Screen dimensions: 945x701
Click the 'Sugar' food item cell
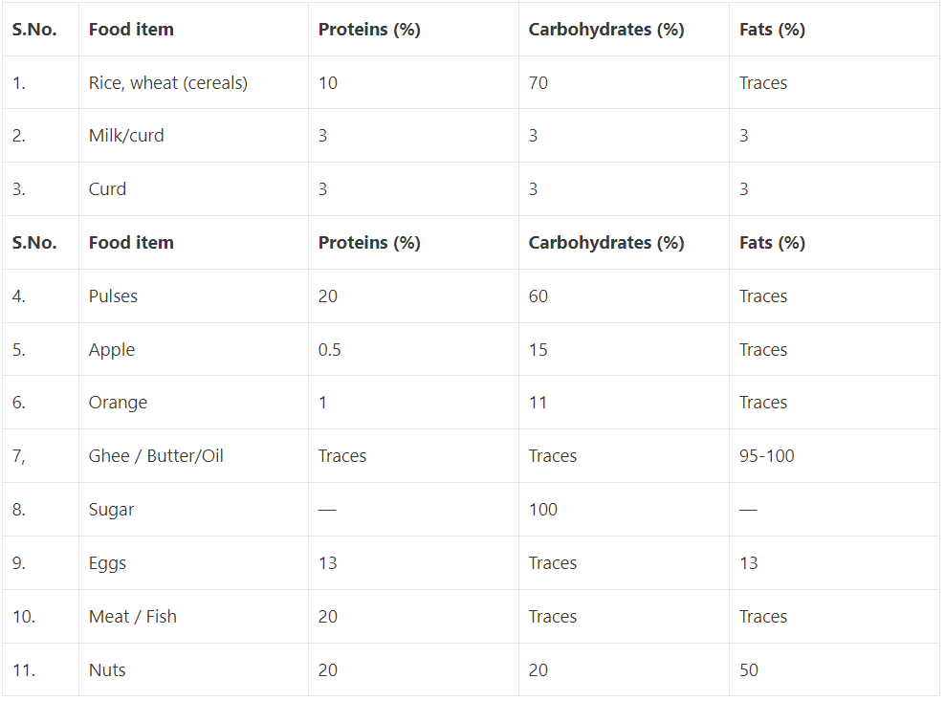click(x=111, y=510)
